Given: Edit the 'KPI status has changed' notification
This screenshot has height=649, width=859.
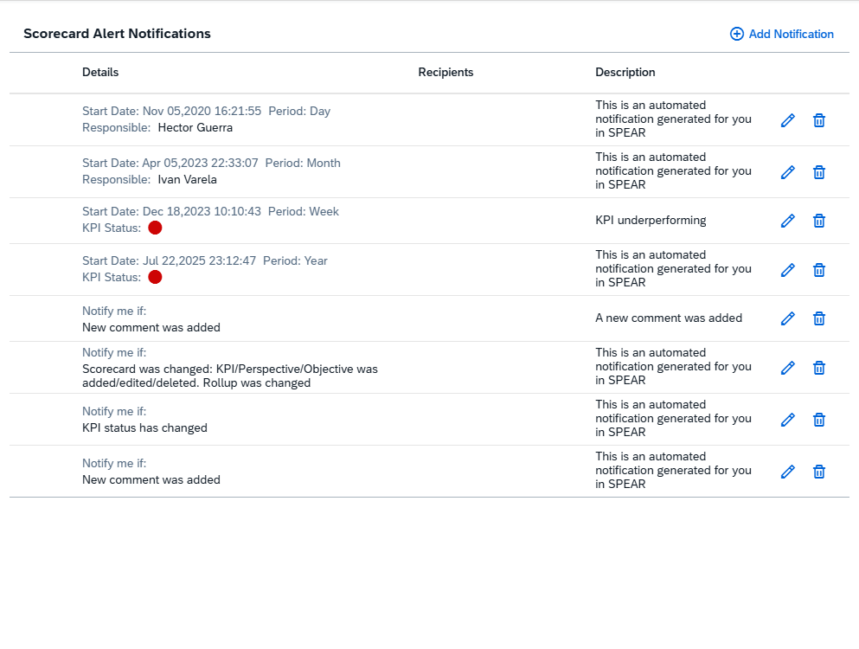Looking at the screenshot, I should [x=787, y=420].
